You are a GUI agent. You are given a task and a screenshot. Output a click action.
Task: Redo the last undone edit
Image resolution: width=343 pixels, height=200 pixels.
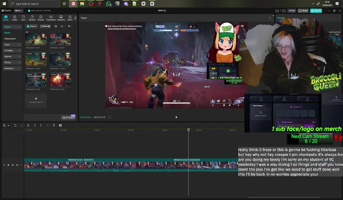(22, 125)
